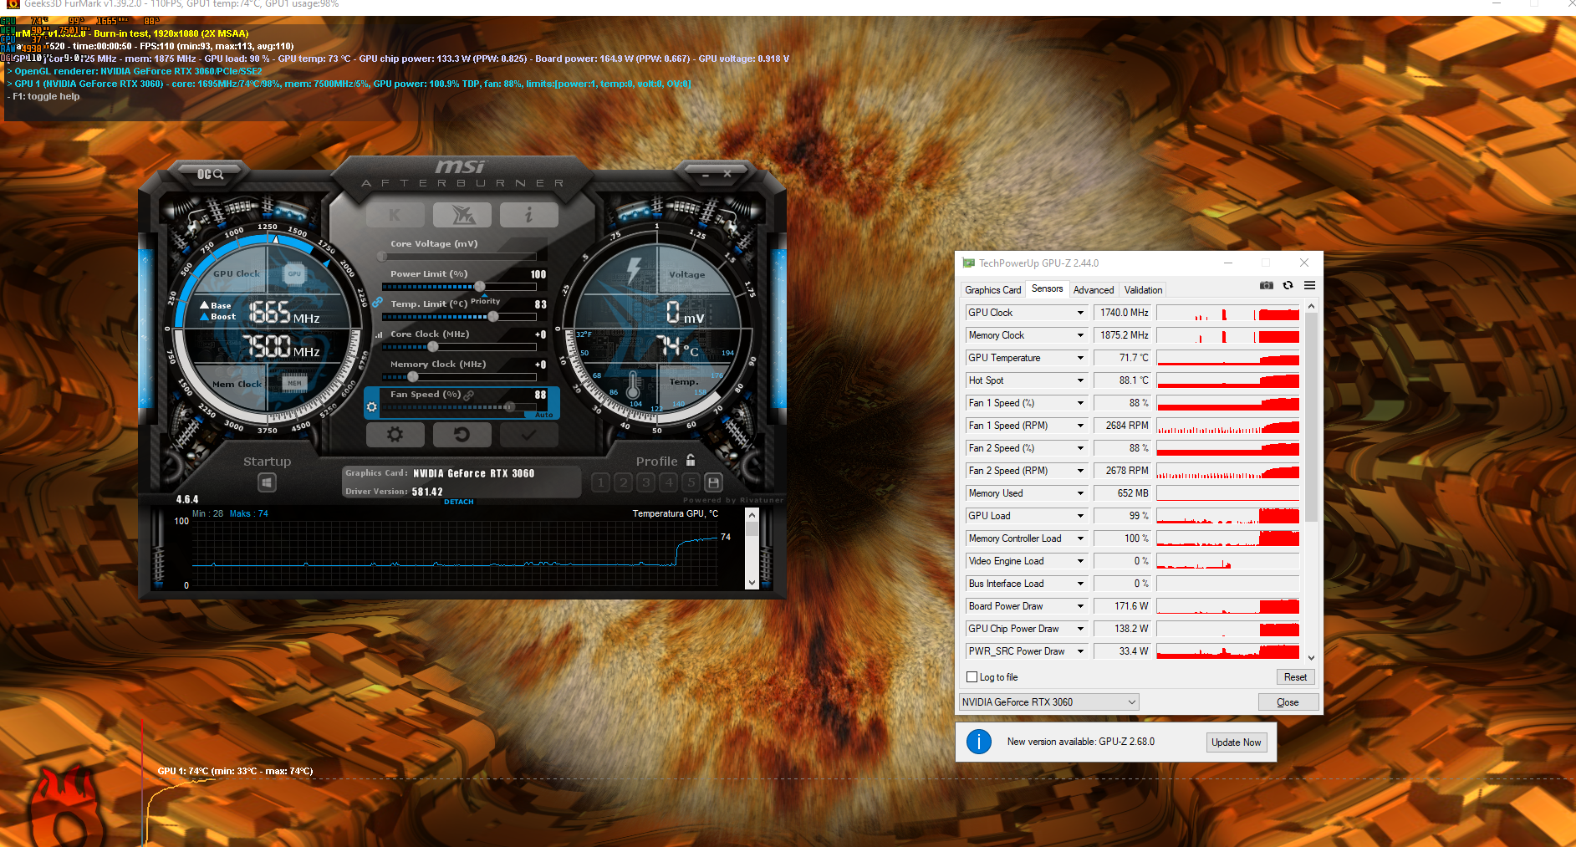Screen dimensions: 1576x847
Task: Click the lightning bolt icon in the voltage gauge
Action: [x=634, y=269]
